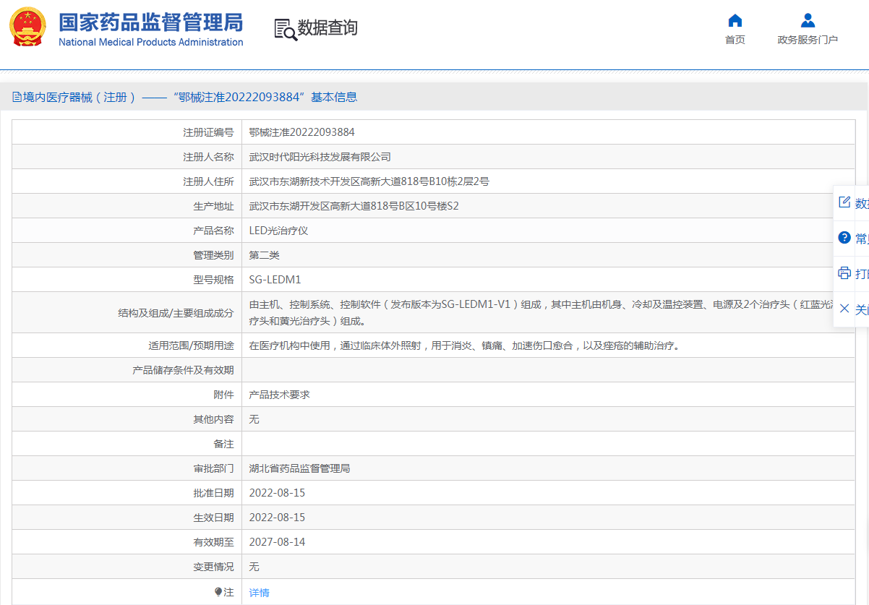
Task: Click 产品技术要求 attachment value
Action: click(280, 395)
